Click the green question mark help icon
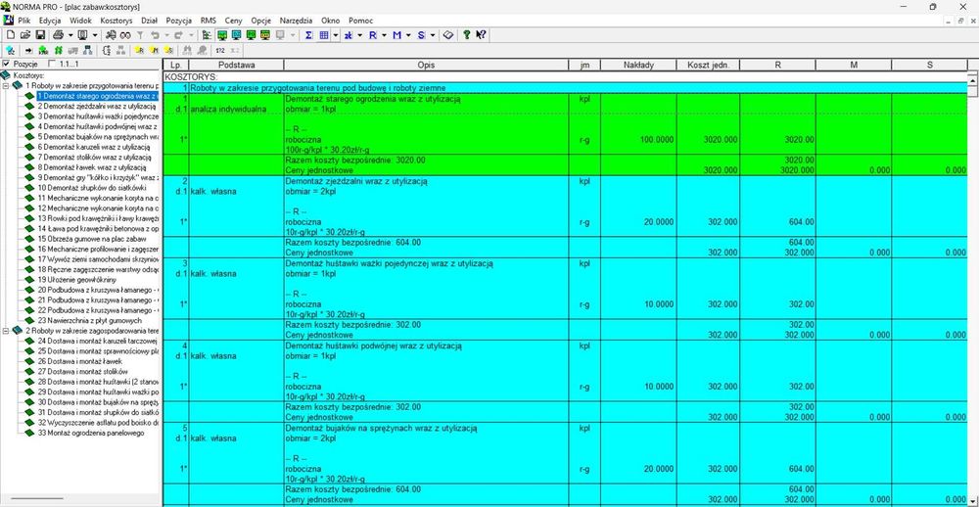 pos(466,35)
